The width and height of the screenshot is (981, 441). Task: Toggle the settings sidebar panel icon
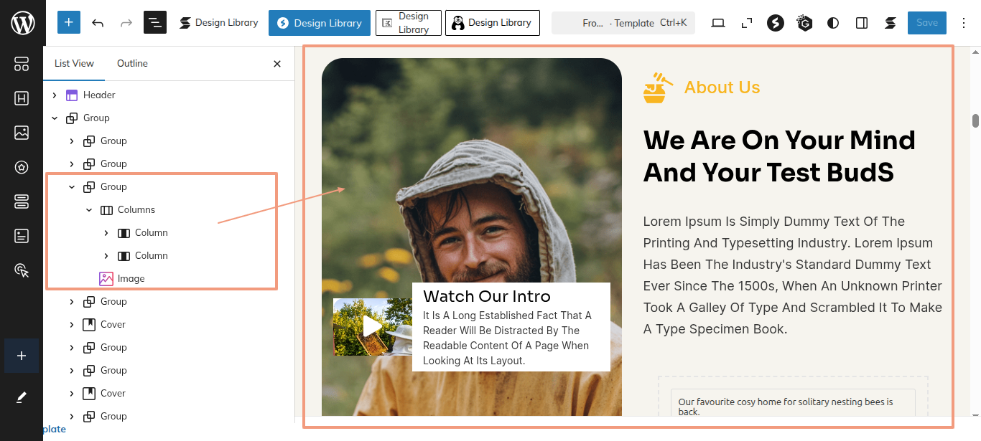pos(862,23)
